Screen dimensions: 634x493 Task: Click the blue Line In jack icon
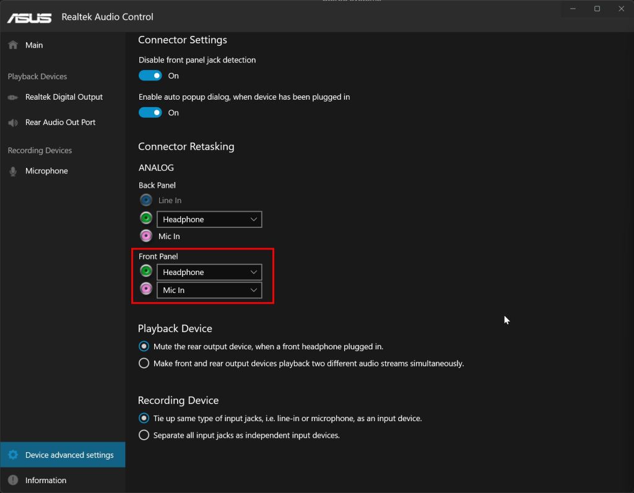pyautogui.click(x=146, y=200)
